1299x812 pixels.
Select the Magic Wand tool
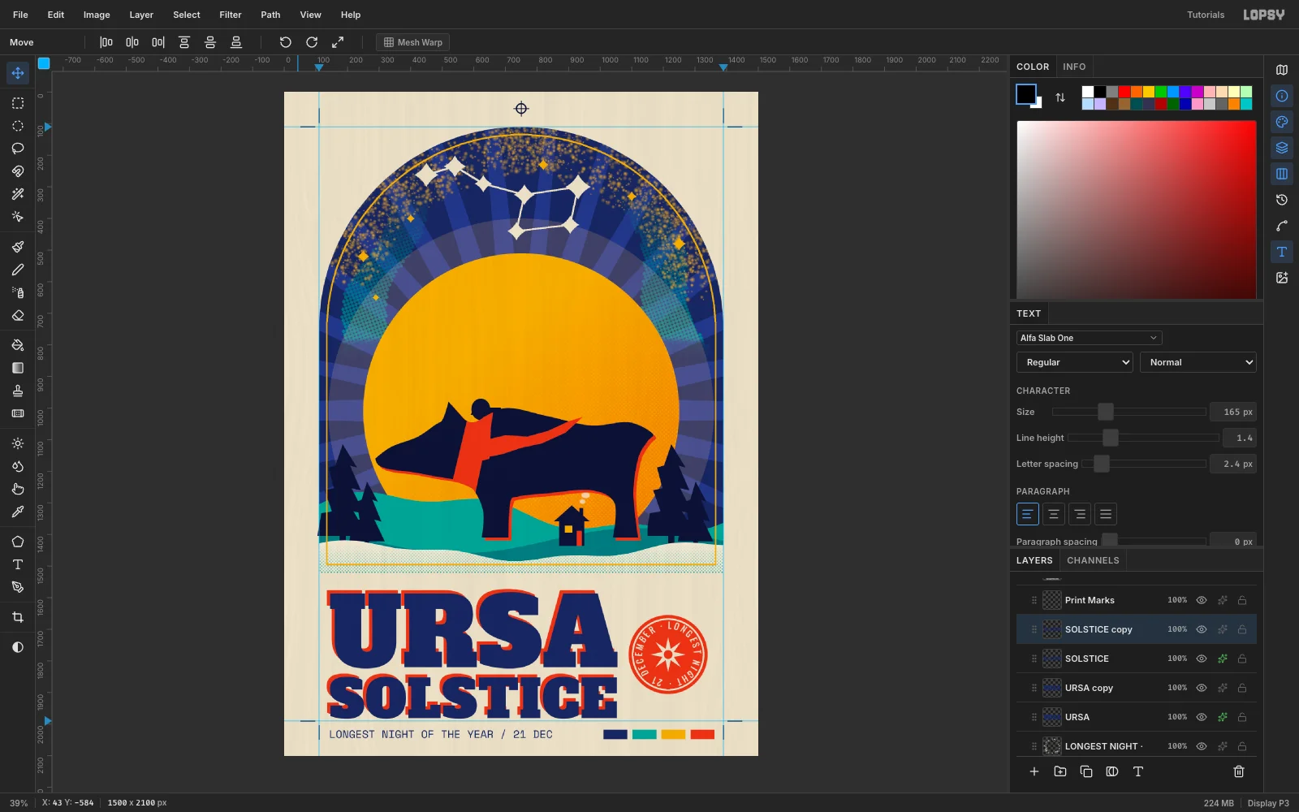pyautogui.click(x=18, y=194)
